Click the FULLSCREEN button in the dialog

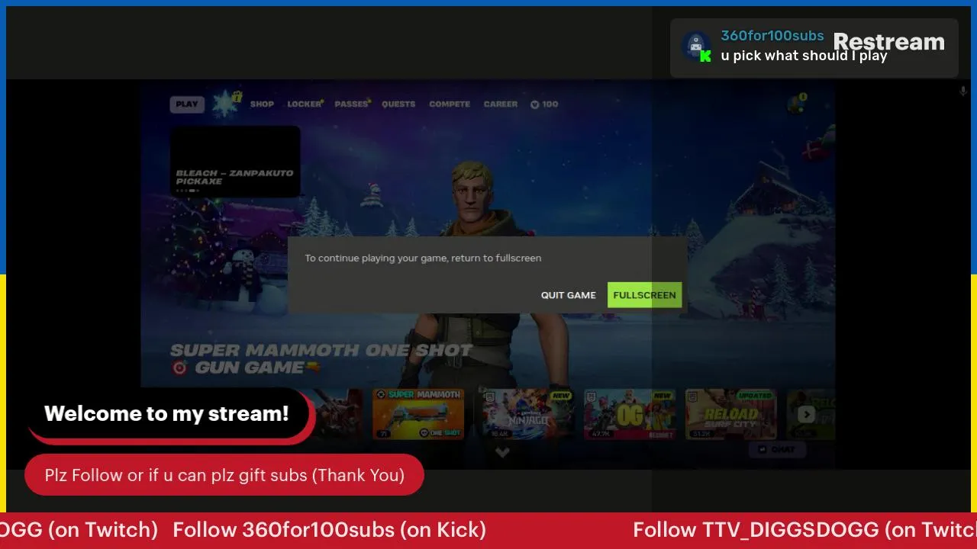(644, 295)
